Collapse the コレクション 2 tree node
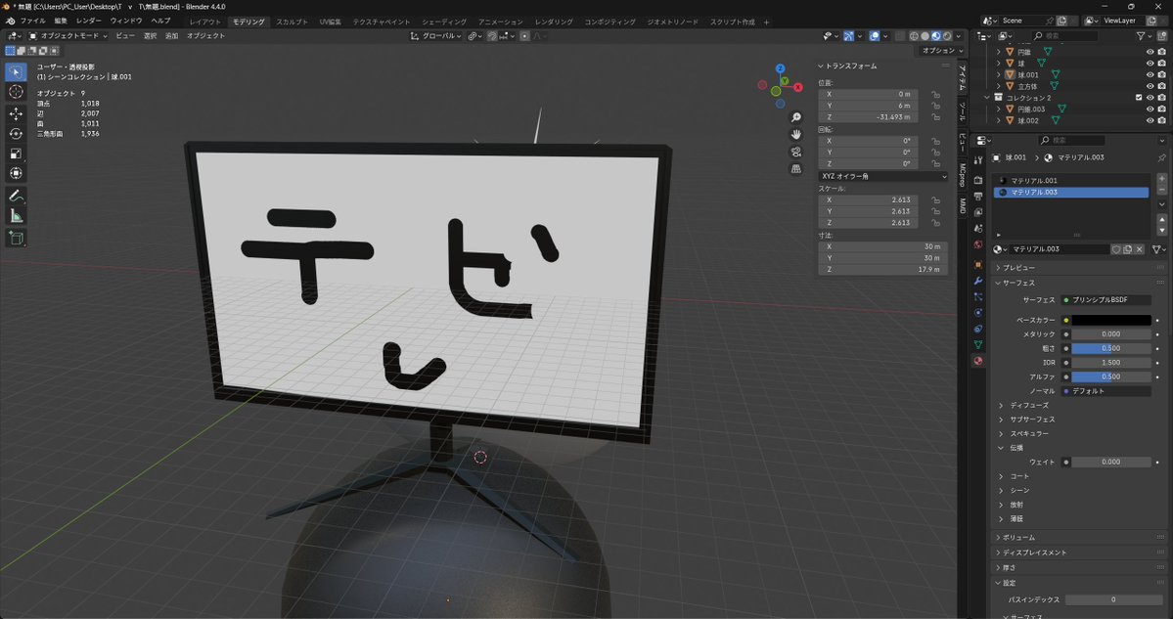The image size is (1173, 619). [987, 98]
